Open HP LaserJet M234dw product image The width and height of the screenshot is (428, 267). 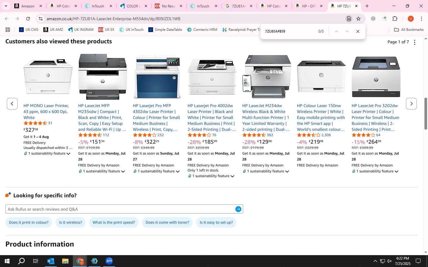tap(267, 77)
